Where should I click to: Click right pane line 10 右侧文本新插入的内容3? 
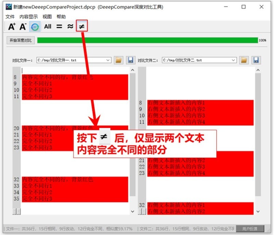[176, 115]
